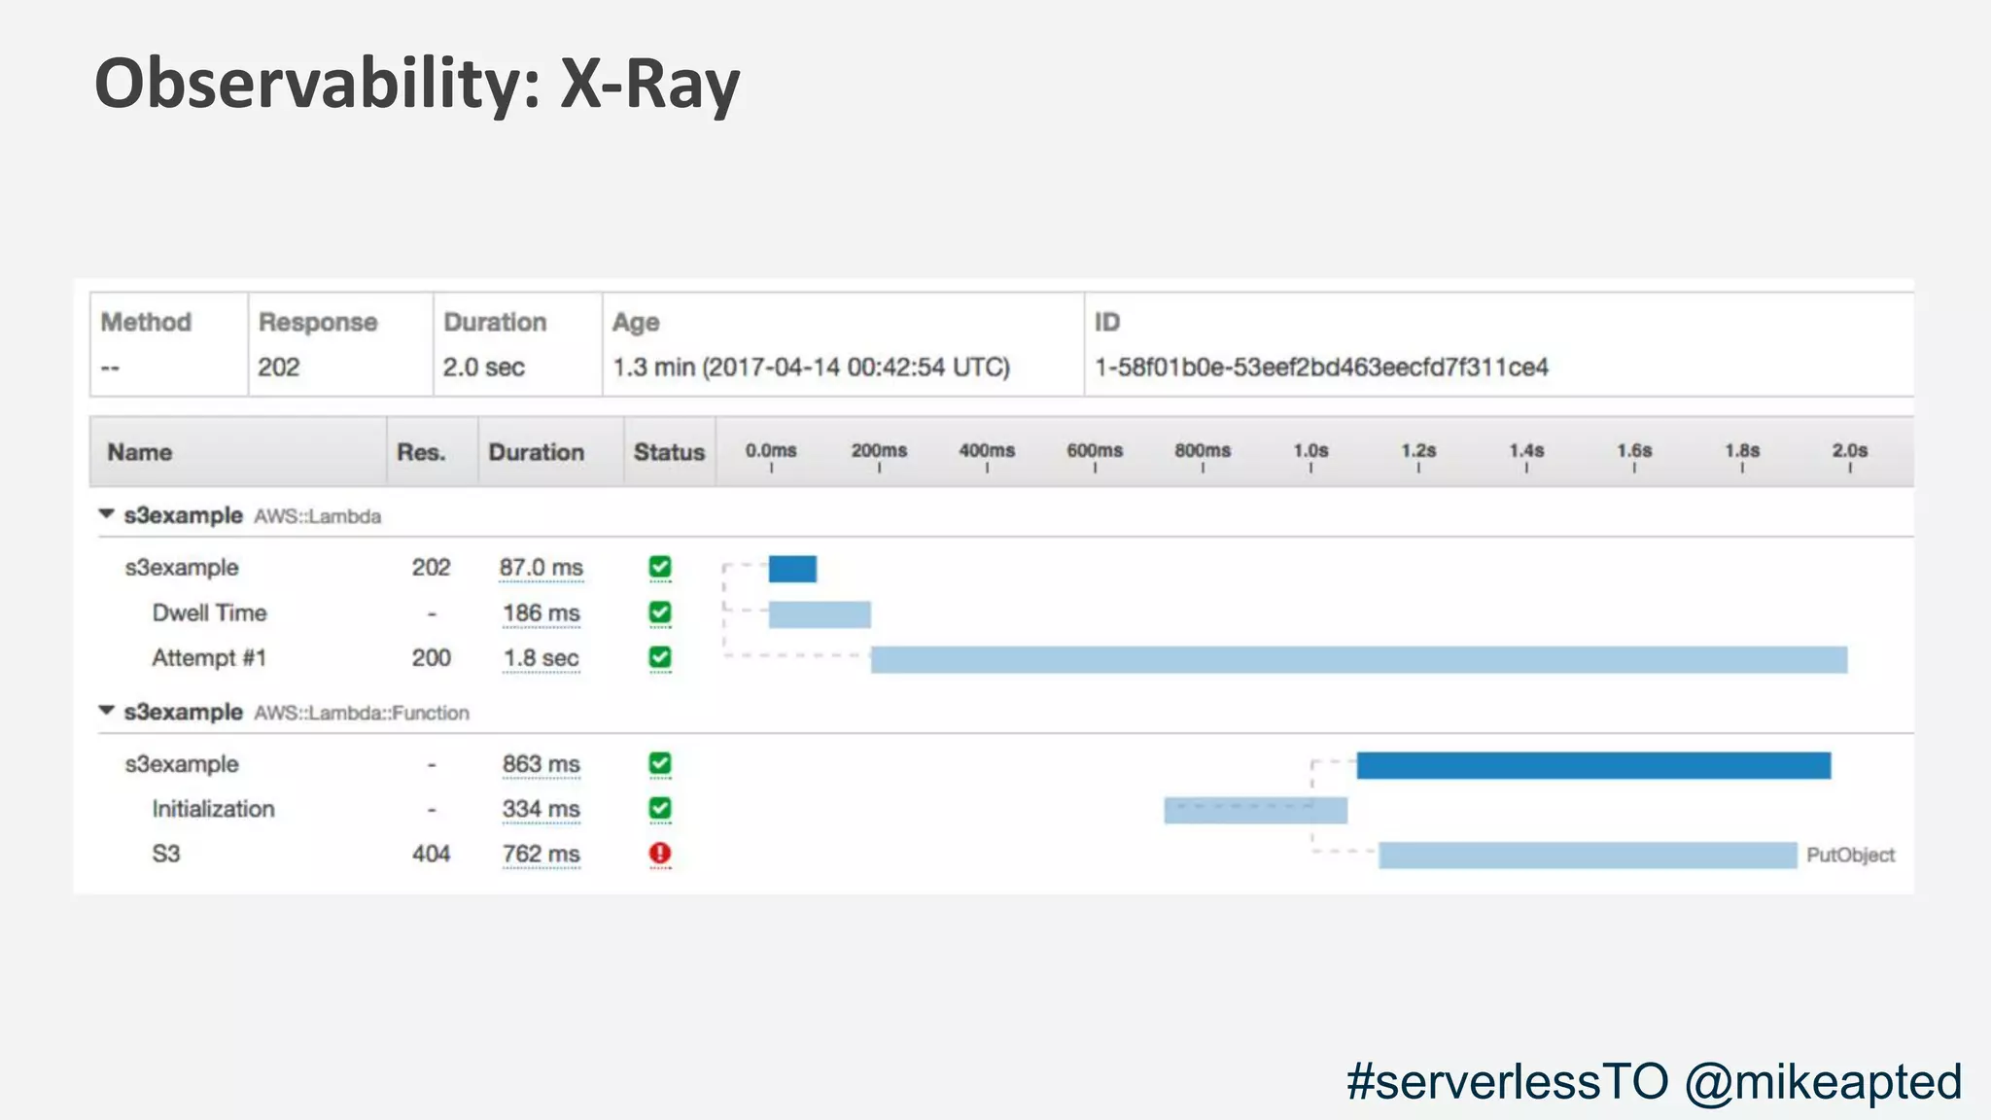
Task: Click the Name column header
Action: pos(140,452)
